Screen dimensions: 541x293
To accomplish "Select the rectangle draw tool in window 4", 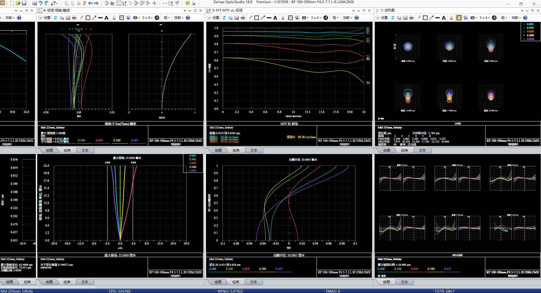I will point(88,18).
